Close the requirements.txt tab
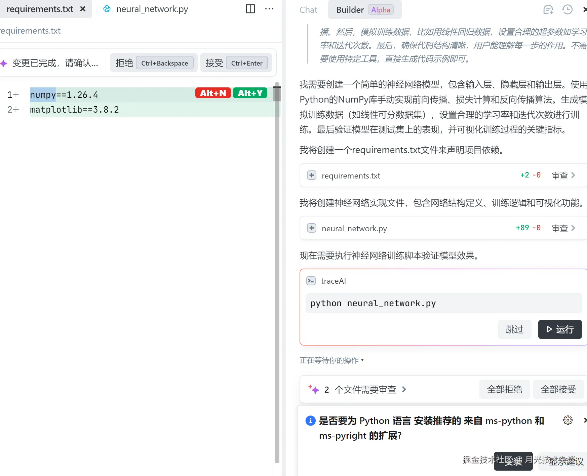The image size is (587, 476). tap(83, 9)
